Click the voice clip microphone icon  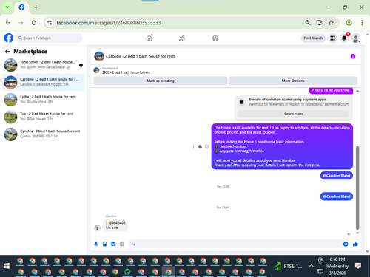[x=96, y=244]
